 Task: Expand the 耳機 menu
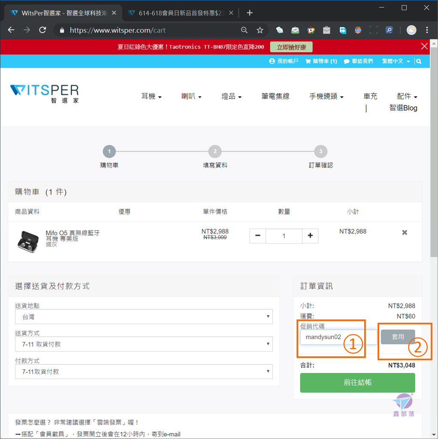(x=151, y=96)
